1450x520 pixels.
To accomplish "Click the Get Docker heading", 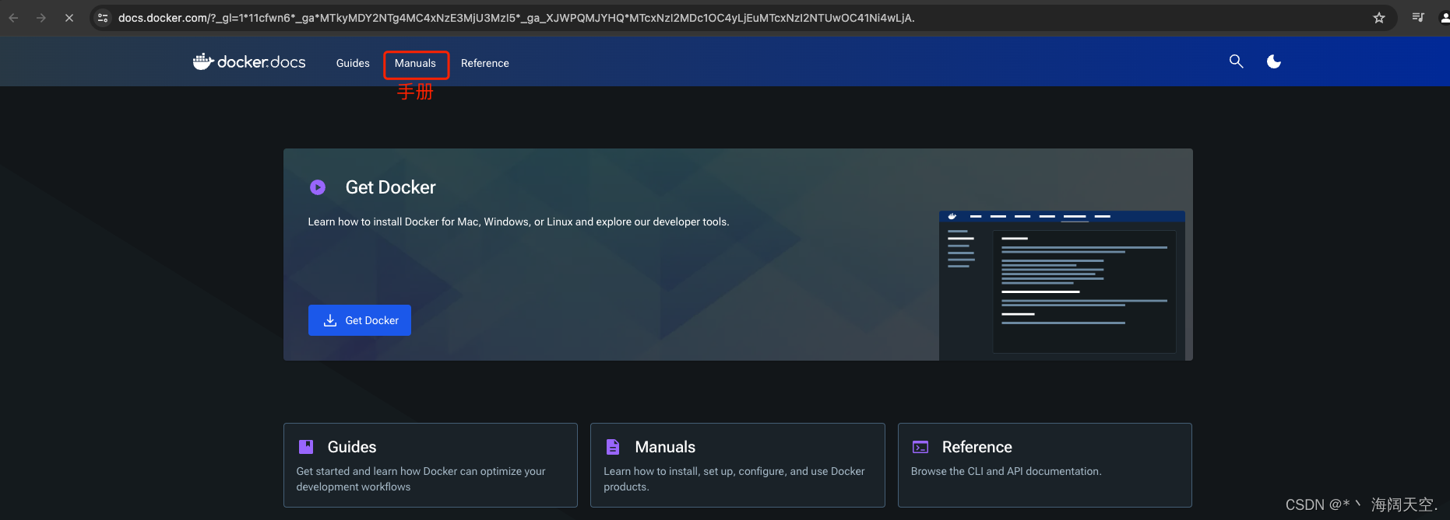I will click(x=391, y=187).
